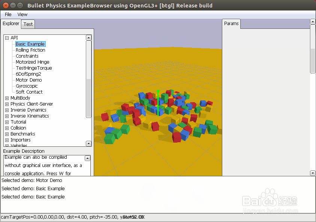Open the File menu

click(8, 15)
